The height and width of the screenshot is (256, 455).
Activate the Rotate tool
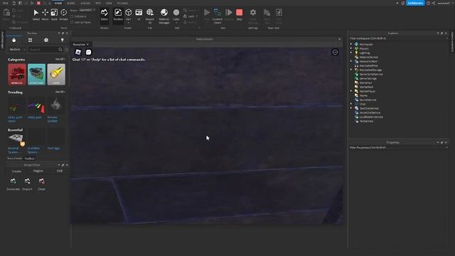(63, 14)
